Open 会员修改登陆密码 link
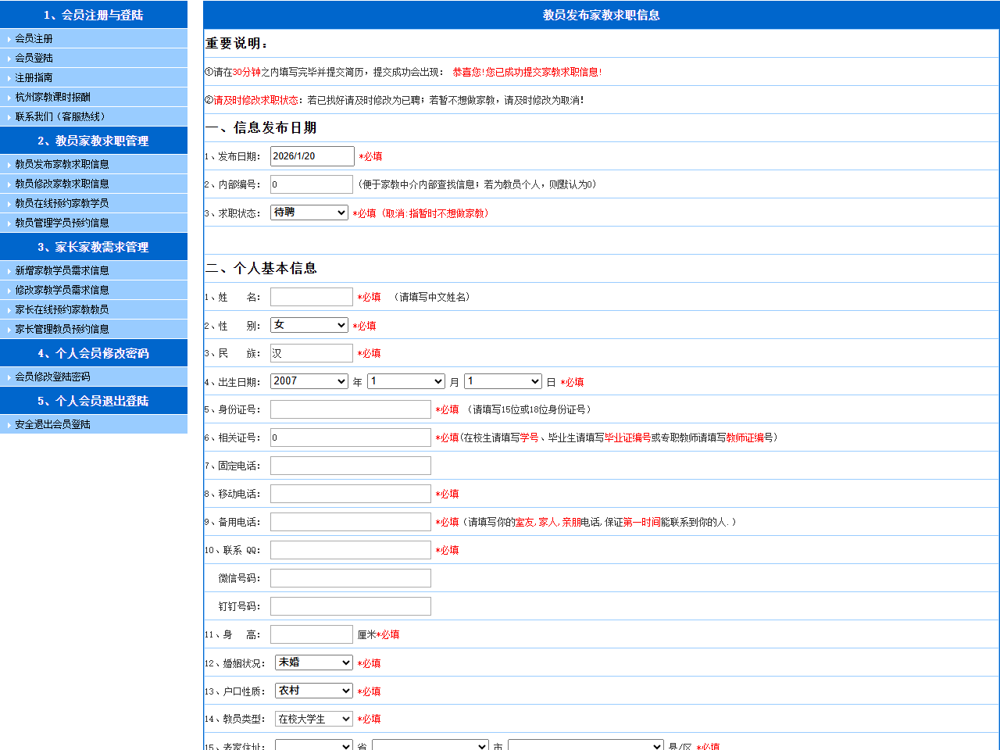Screen dimensions: 1000x750 tap(52, 377)
